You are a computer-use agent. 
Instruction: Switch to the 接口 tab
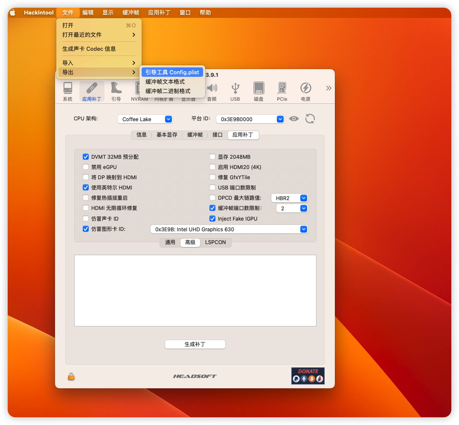tap(217, 135)
